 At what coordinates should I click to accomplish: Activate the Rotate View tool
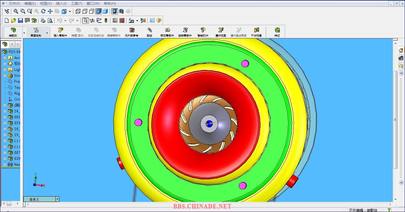pyautogui.click(x=43, y=11)
